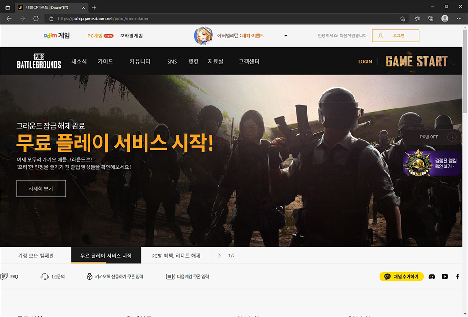
Task: Click the user icon in 로그인 button
Action: 380,36
